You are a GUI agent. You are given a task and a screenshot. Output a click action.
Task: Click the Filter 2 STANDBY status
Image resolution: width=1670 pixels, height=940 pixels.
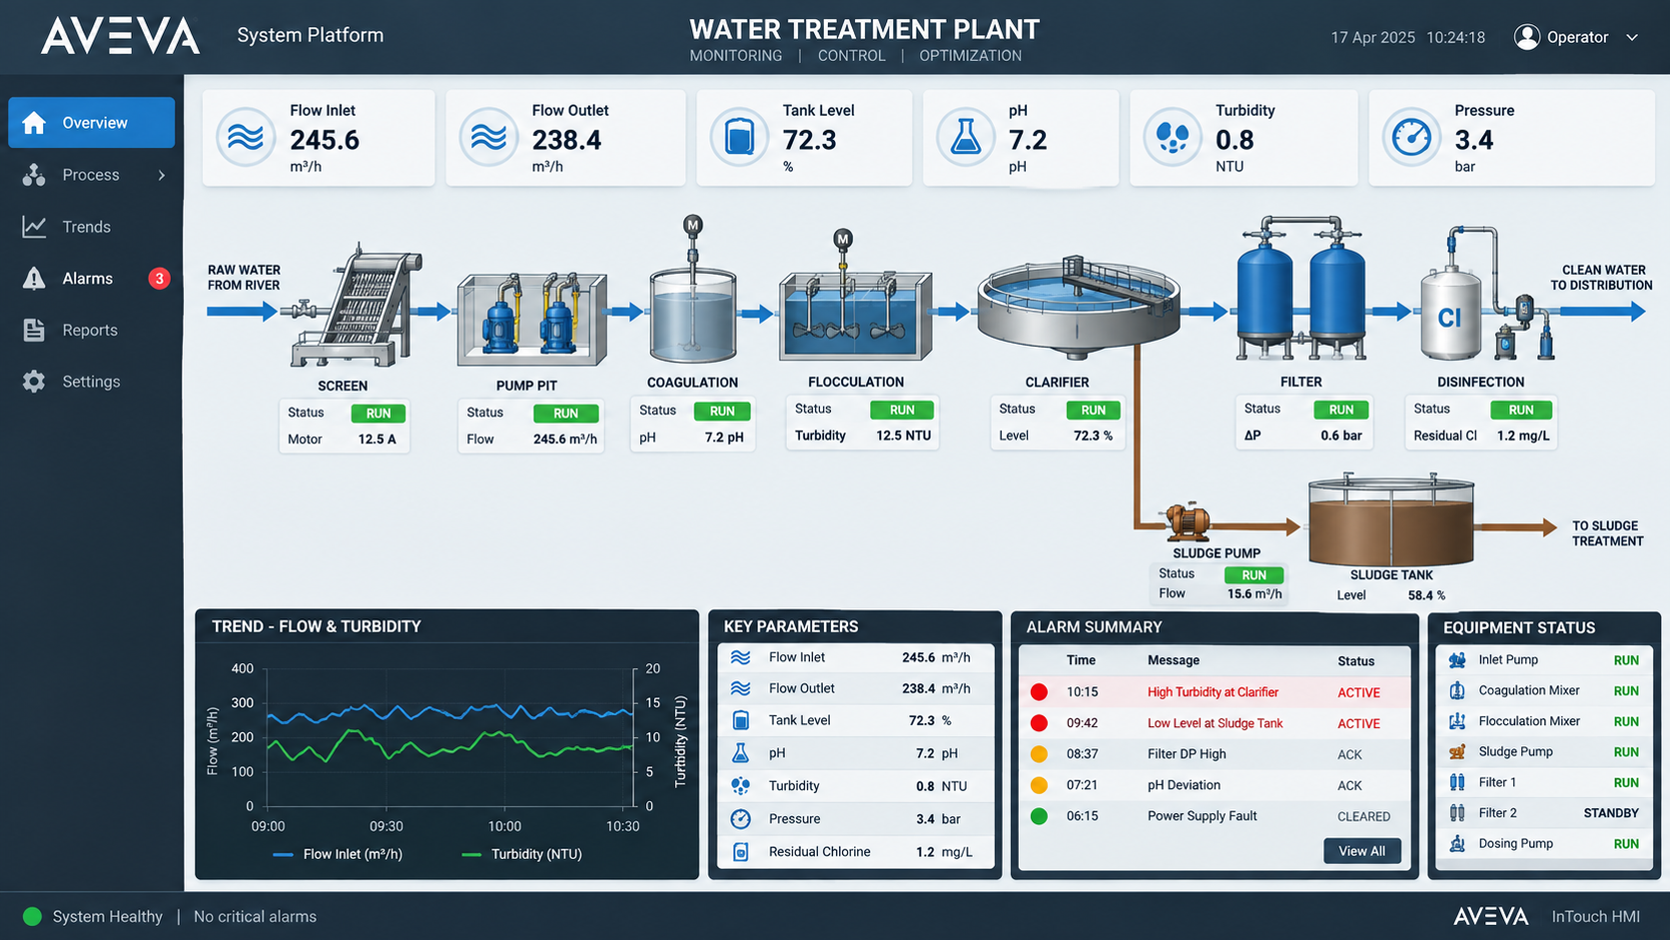pyautogui.click(x=1611, y=813)
